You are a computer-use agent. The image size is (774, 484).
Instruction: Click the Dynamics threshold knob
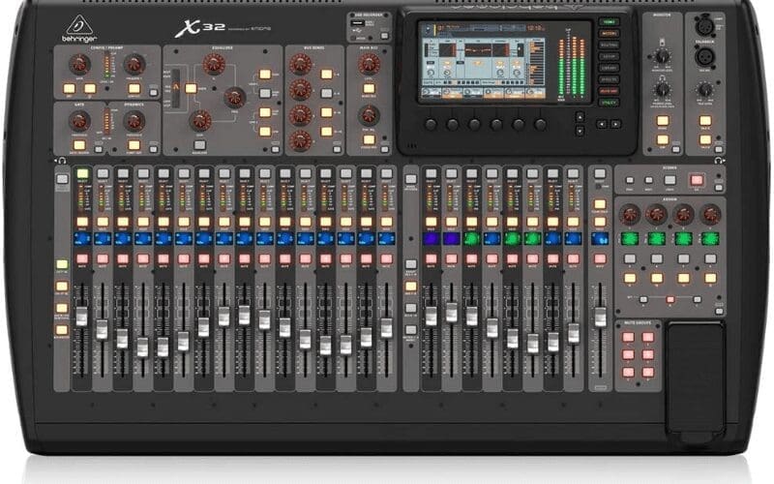pos(134,121)
